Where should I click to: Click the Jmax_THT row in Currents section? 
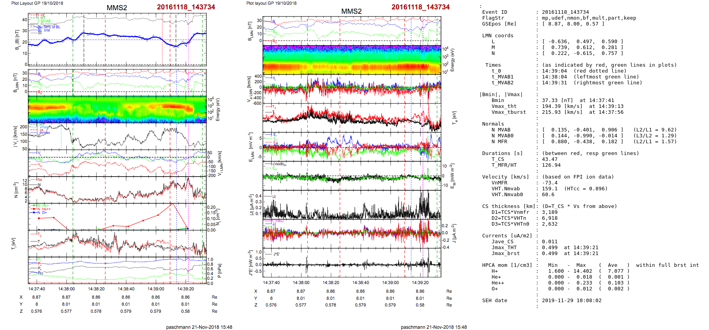[504, 248]
